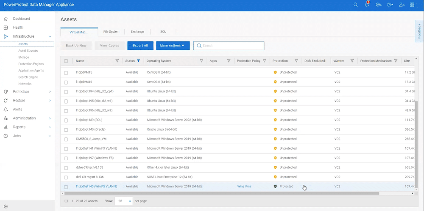This screenshot has height=211, width=424.
Task: Check the box for ddve-CR-tech-8.153
Action: click(66, 168)
